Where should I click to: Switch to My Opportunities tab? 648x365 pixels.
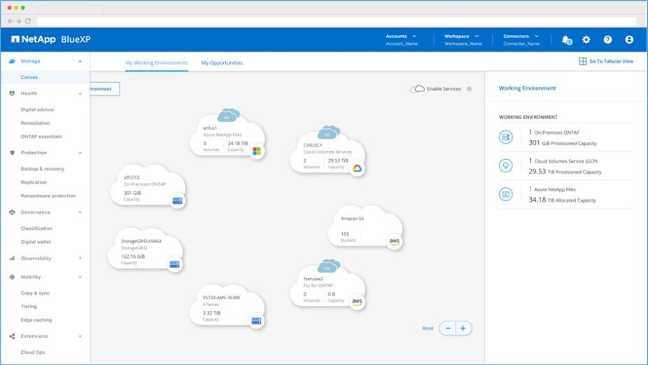click(222, 63)
